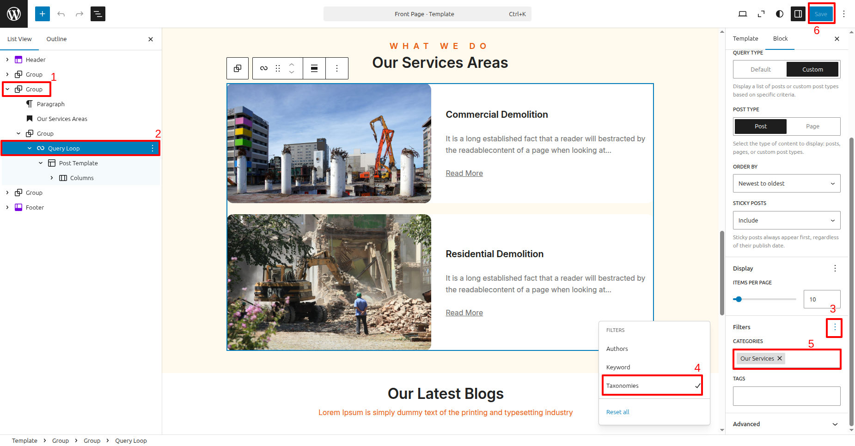Open the Sticky Posts dropdown
The image size is (855, 446).
click(x=786, y=220)
